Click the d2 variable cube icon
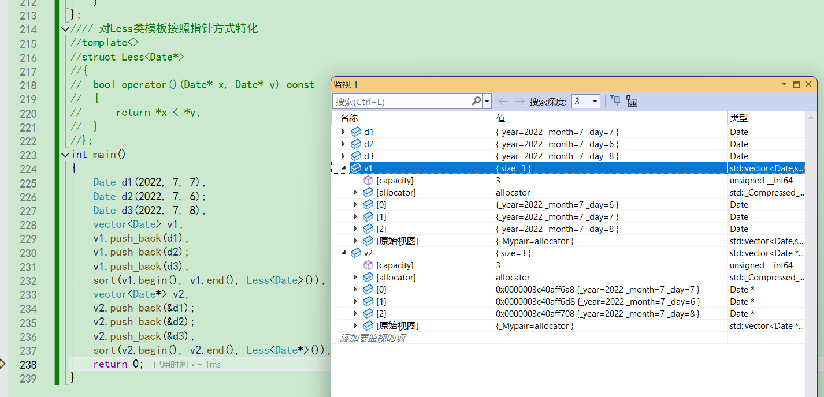This screenshot has width=824, height=397. [356, 144]
